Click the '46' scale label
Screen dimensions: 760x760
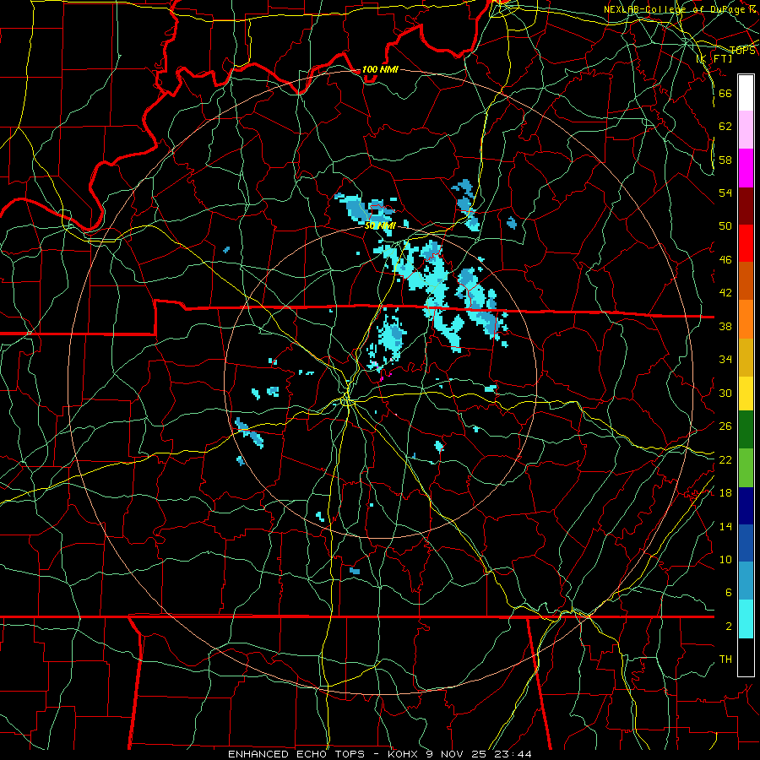pos(725,259)
